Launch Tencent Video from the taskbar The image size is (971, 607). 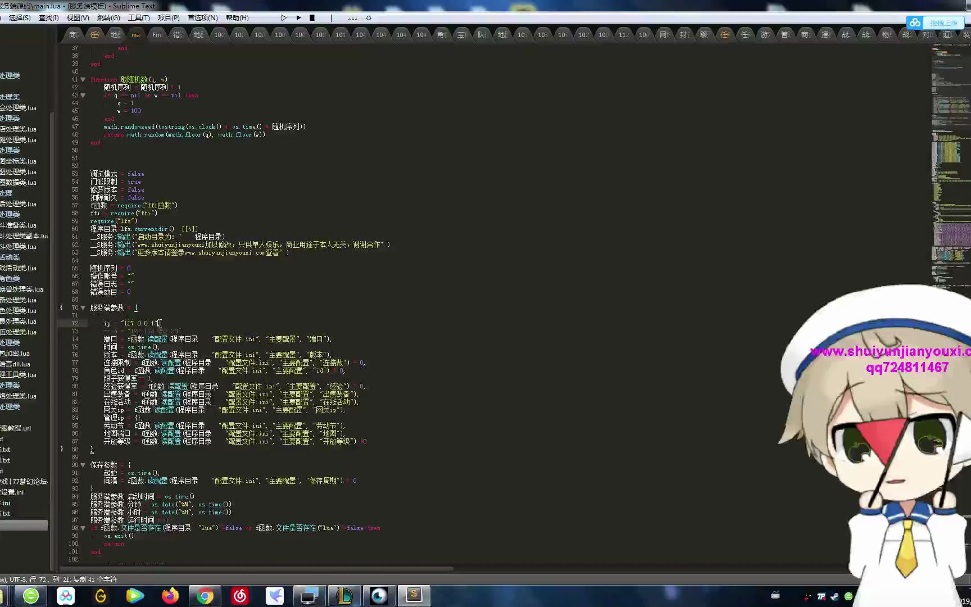135,596
